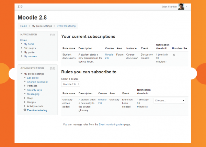Open the Choose... subscription dropdown
Screen dimensions: 206x147
[x=169, y=101]
